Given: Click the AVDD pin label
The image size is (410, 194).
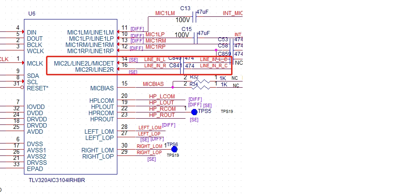Looking at the screenshot, I should pos(35,132).
